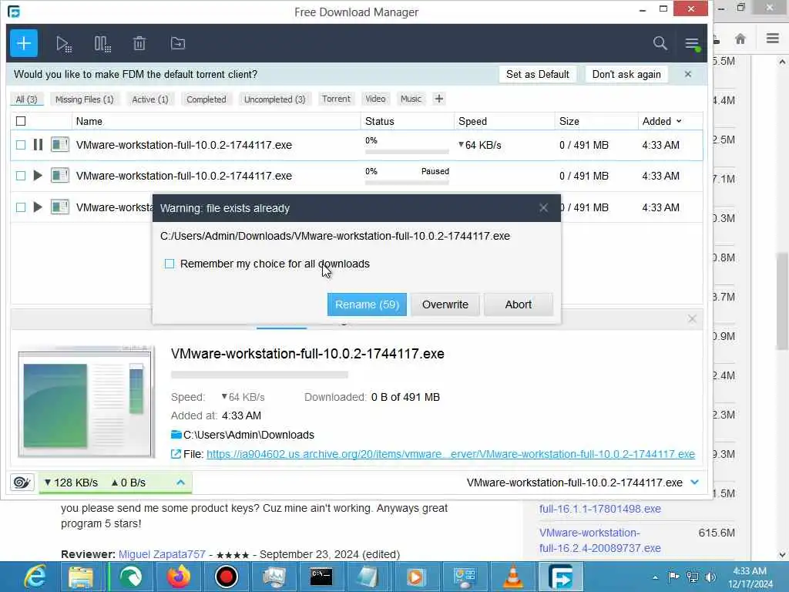Click the volume speaker tray icon
The height and width of the screenshot is (592, 789).
[x=710, y=577]
